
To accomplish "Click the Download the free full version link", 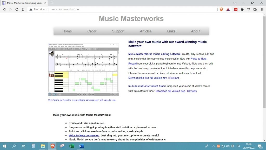I will (x=148, y=78).
